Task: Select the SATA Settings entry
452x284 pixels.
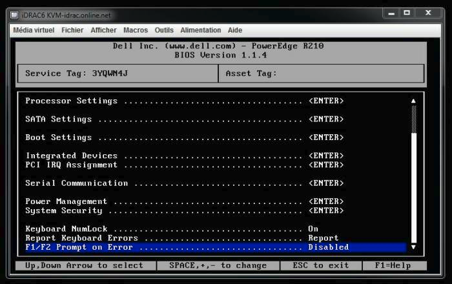Action: point(59,119)
